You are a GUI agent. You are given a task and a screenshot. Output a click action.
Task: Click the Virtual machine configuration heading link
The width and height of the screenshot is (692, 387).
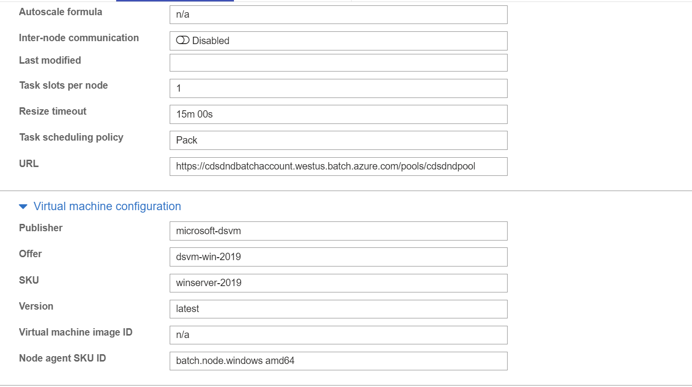(107, 206)
